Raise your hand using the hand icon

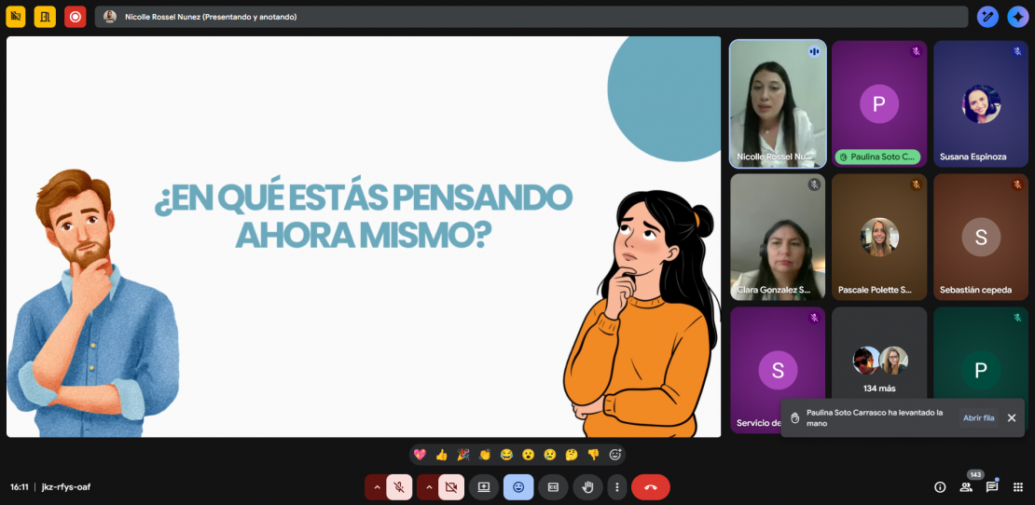pyautogui.click(x=587, y=486)
